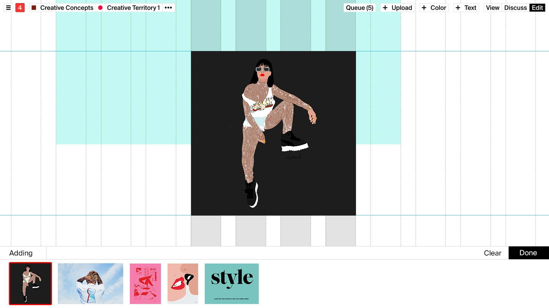549x308 pixels.
Task: Switch to the Discuss tab
Action: [515, 8]
